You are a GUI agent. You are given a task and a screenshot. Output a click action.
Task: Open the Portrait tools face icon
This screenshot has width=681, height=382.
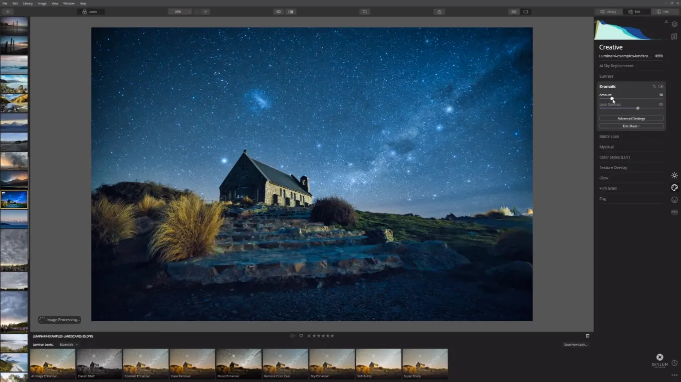pyautogui.click(x=674, y=200)
